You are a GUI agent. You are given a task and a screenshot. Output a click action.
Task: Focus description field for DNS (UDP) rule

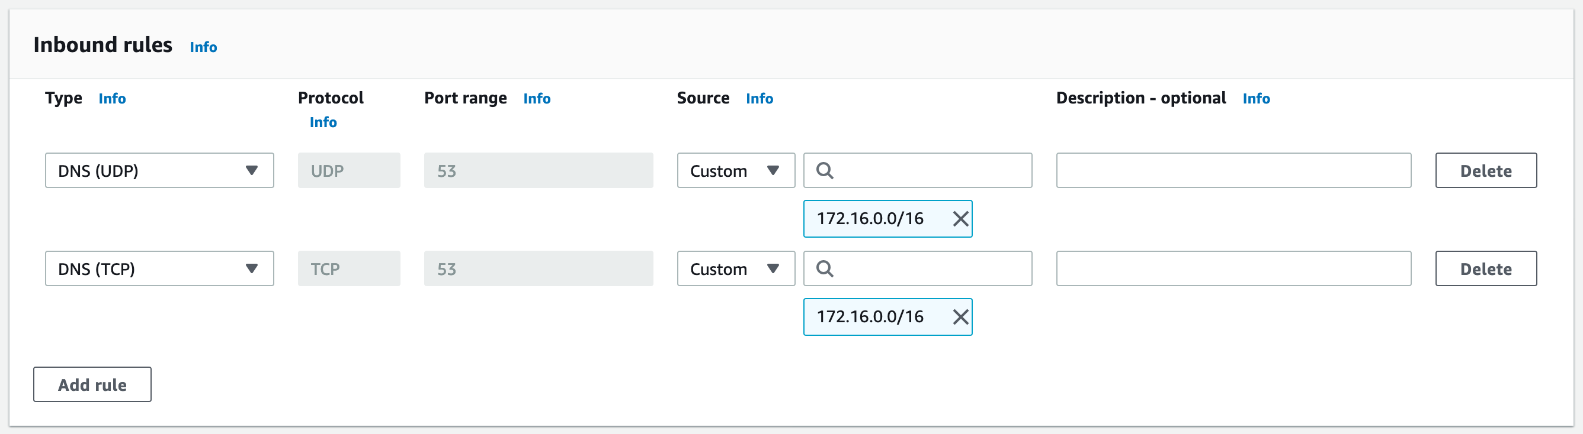(x=1233, y=170)
